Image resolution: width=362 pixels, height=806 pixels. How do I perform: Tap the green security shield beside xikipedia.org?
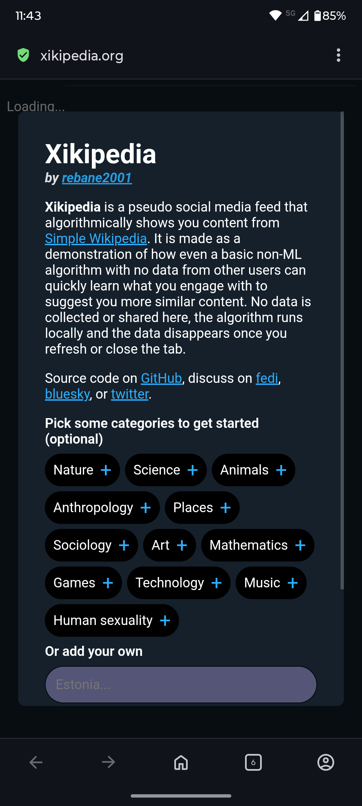coord(23,55)
